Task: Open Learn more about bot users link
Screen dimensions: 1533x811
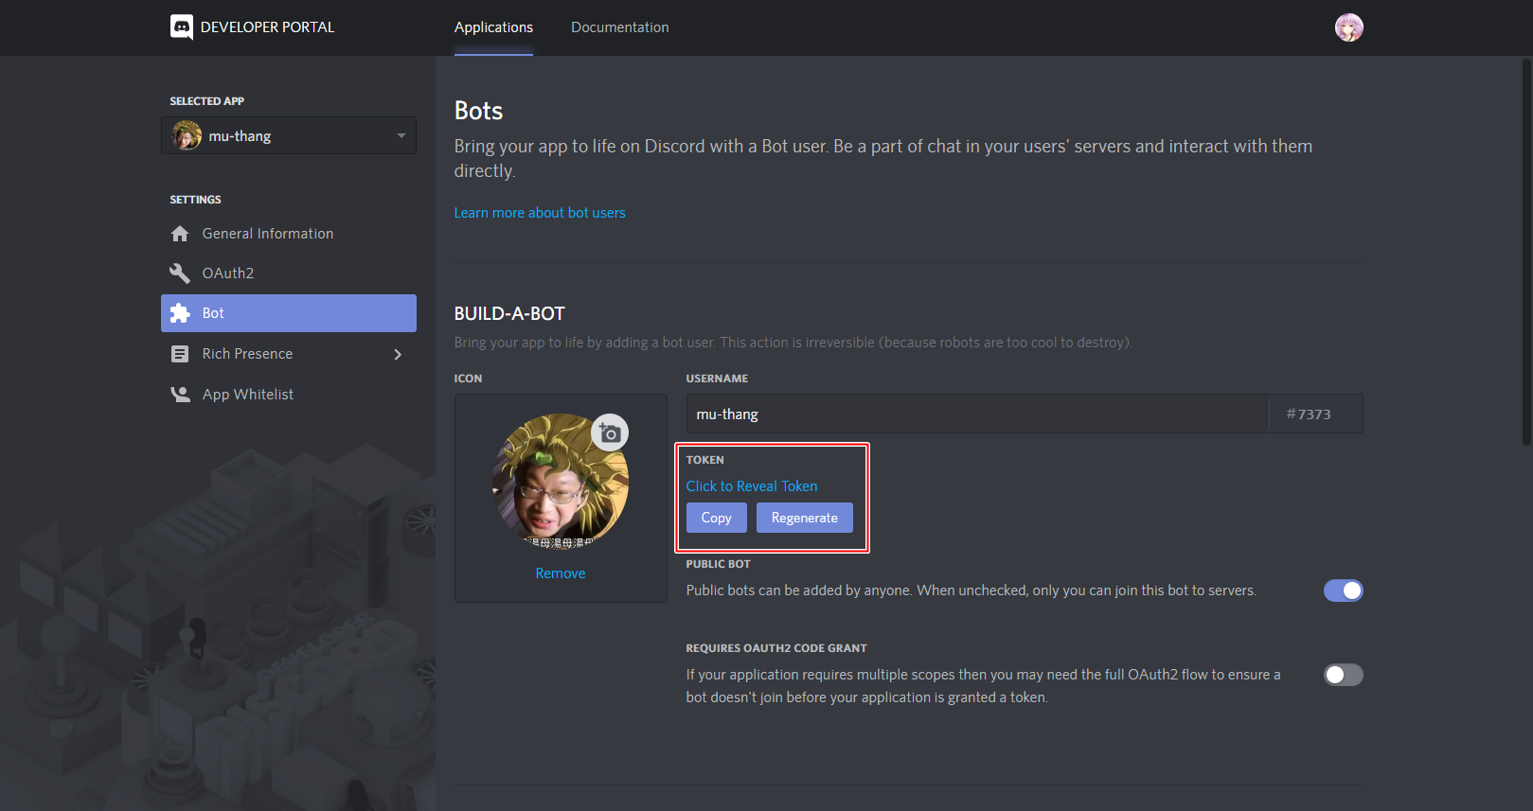Action: point(540,213)
